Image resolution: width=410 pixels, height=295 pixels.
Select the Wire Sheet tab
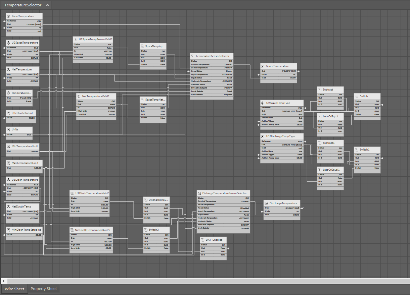pyautogui.click(x=14, y=289)
